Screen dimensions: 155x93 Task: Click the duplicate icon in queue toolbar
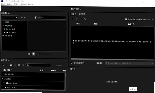click(x=85, y=19)
